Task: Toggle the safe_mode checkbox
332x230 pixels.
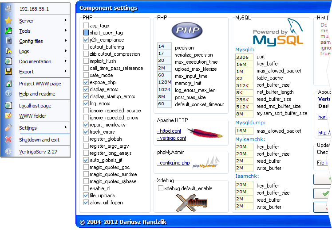Action: click(x=86, y=75)
